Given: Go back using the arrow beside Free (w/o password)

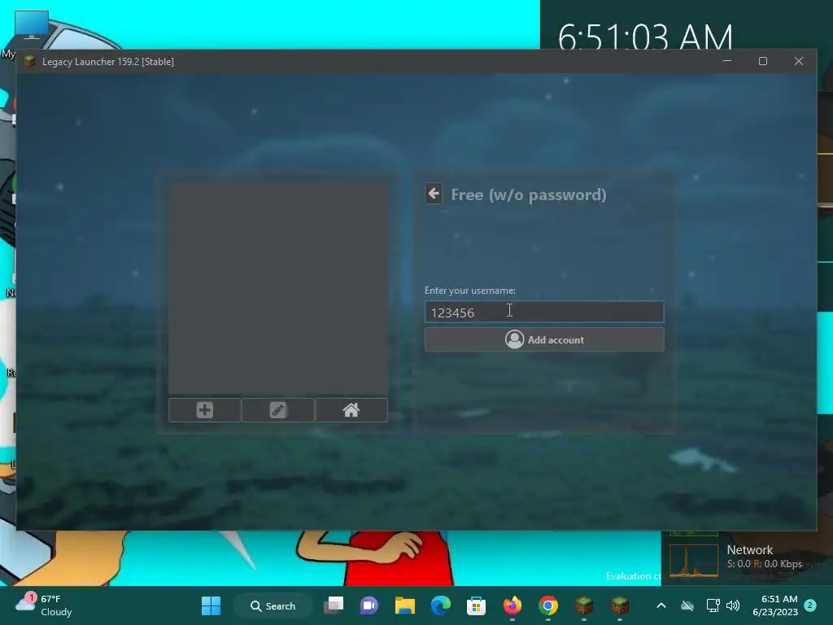Looking at the screenshot, I should point(434,194).
